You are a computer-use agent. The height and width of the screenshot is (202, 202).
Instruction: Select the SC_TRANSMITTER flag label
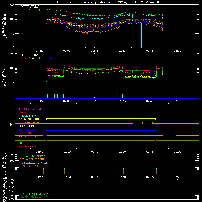click(x=29, y=123)
